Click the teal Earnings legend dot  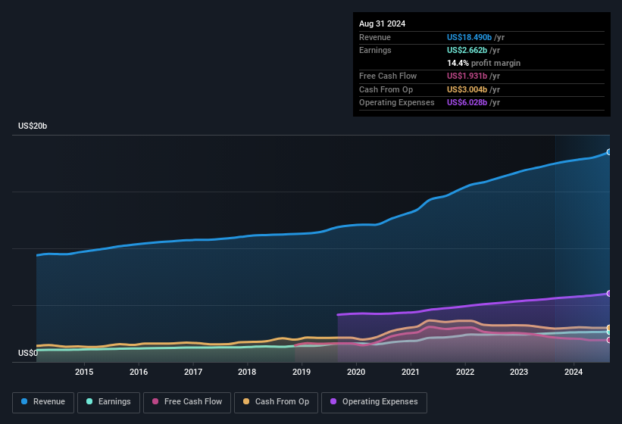(x=90, y=401)
